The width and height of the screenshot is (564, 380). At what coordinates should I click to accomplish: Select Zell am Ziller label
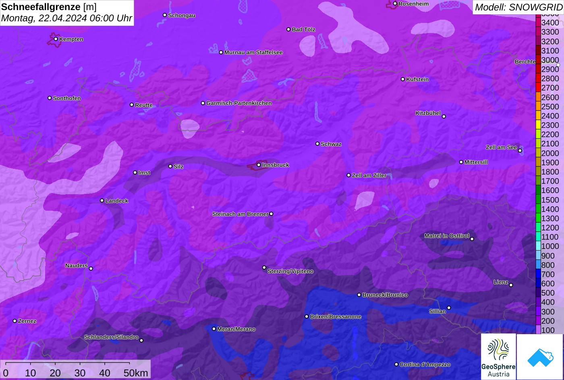[x=369, y=175]
